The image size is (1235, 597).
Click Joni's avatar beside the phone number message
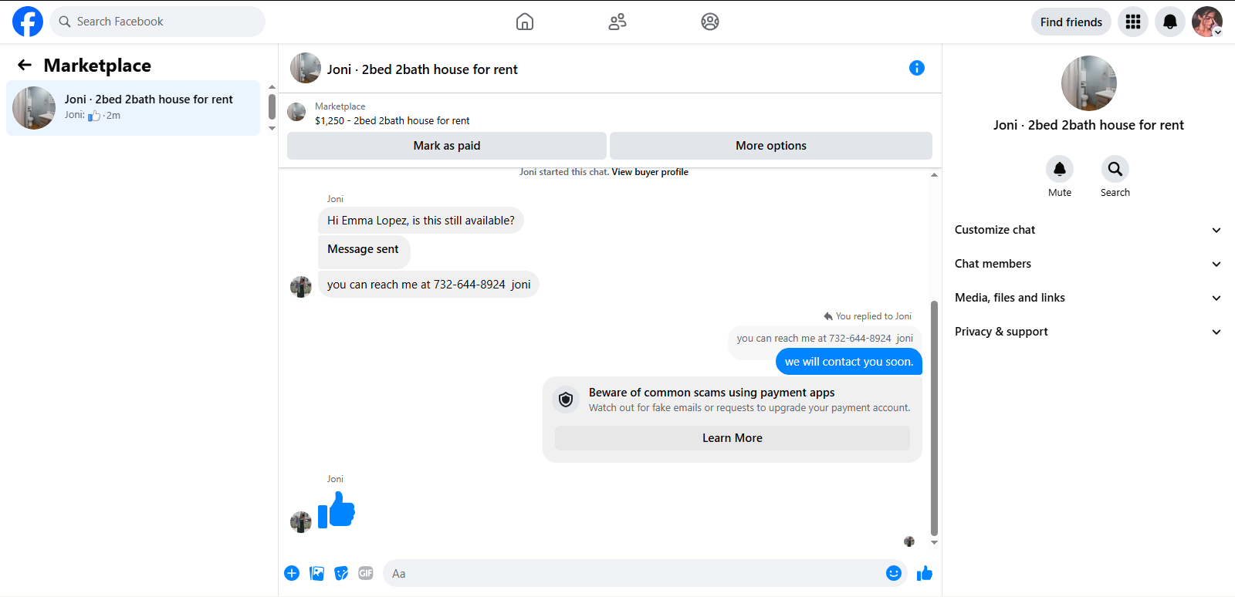(x=301, y=287)
